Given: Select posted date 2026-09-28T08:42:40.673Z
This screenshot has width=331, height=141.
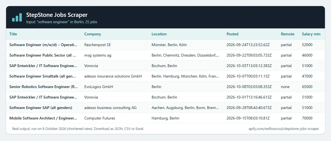Looking at the screenshot, I should pyautogui.click(x=249, y=108).
